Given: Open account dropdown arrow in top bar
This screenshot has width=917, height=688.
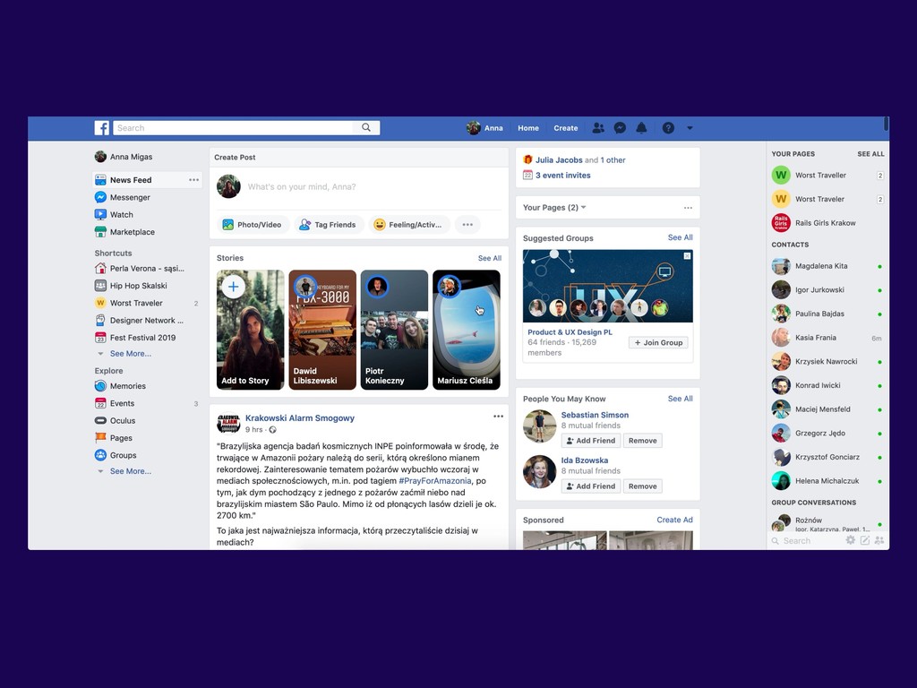Looking at the screenshot, I should click(690, 128).
